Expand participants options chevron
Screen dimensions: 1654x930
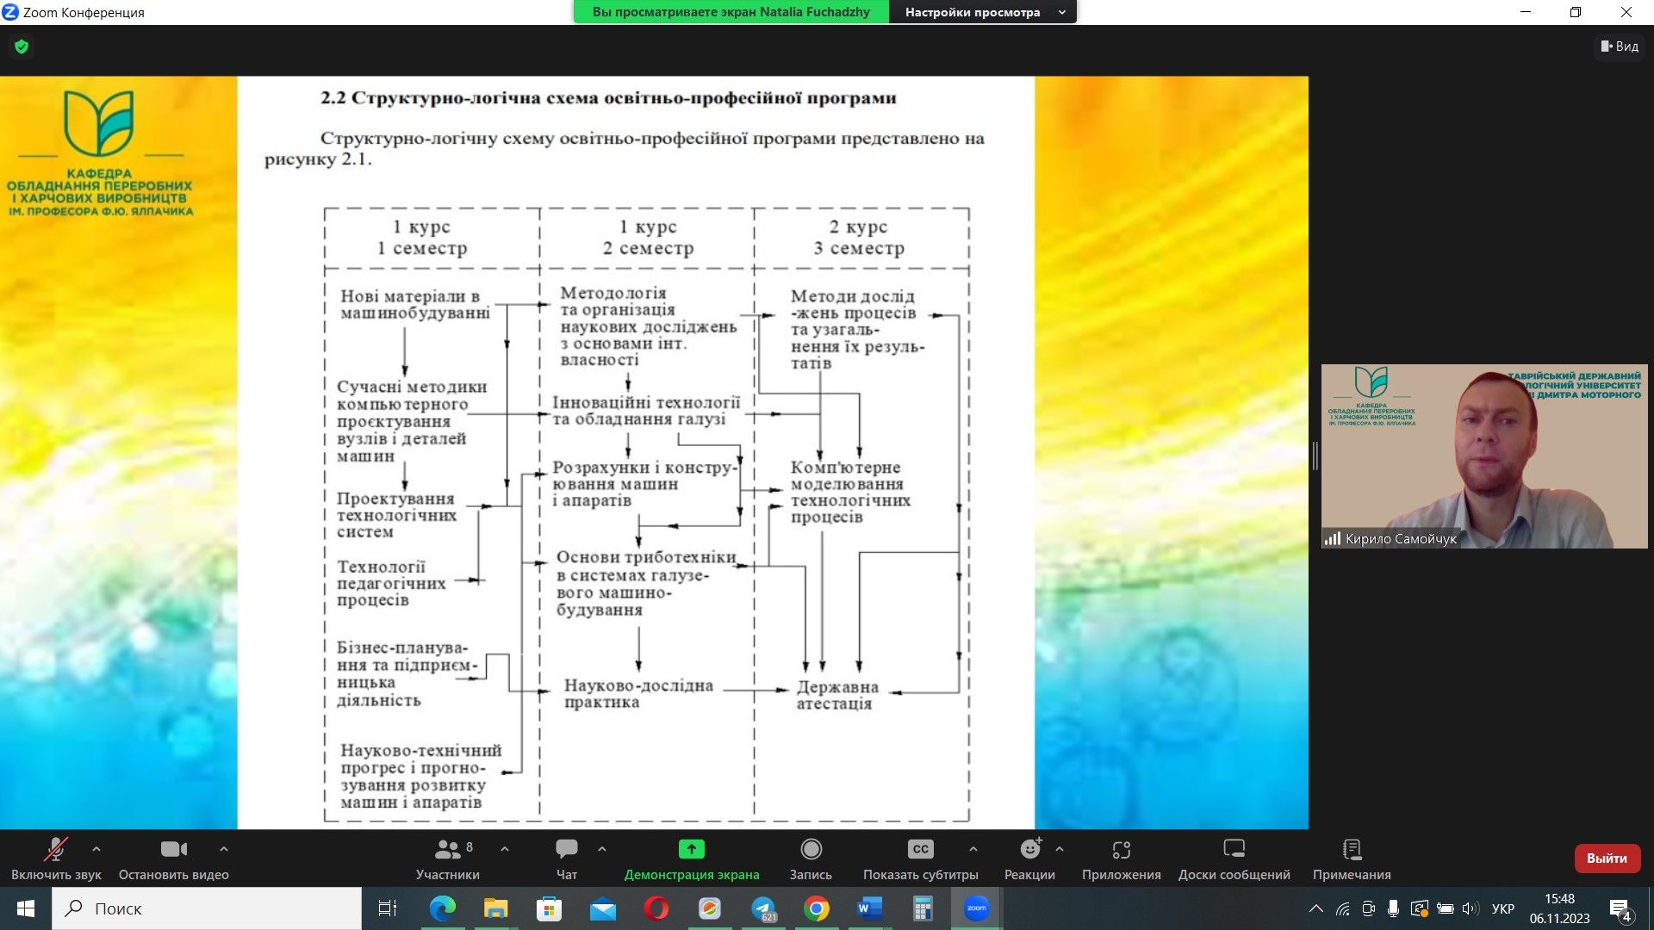coord(505,849)
